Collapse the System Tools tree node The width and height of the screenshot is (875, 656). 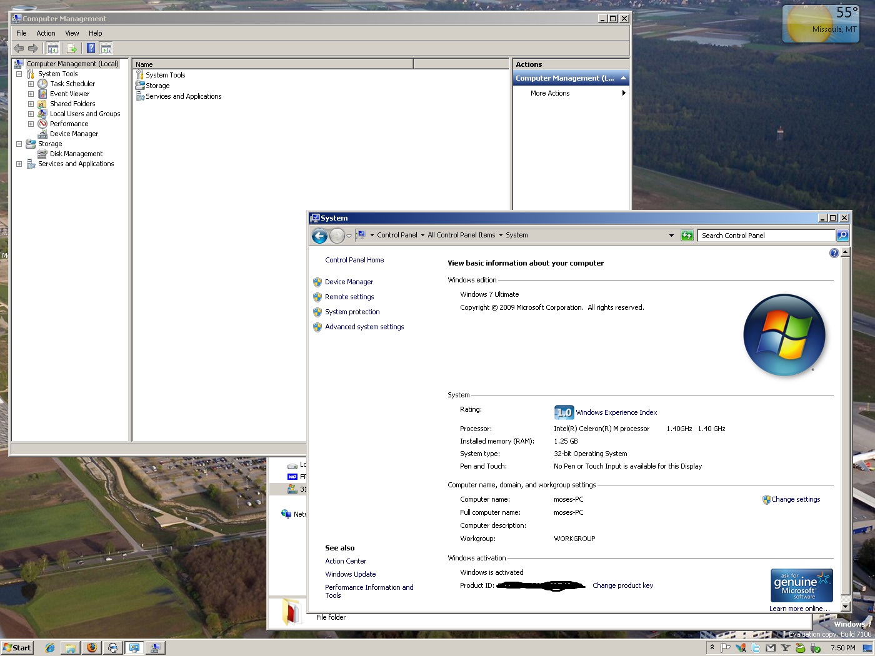[x=19, y=74]
